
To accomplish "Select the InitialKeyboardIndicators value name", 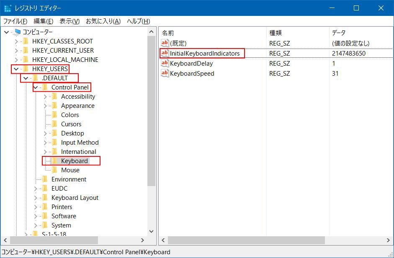I will point(205,54).
